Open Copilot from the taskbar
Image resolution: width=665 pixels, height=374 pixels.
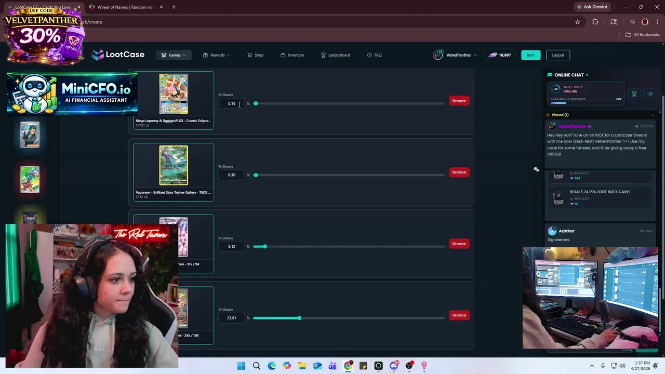click(287, 366)
